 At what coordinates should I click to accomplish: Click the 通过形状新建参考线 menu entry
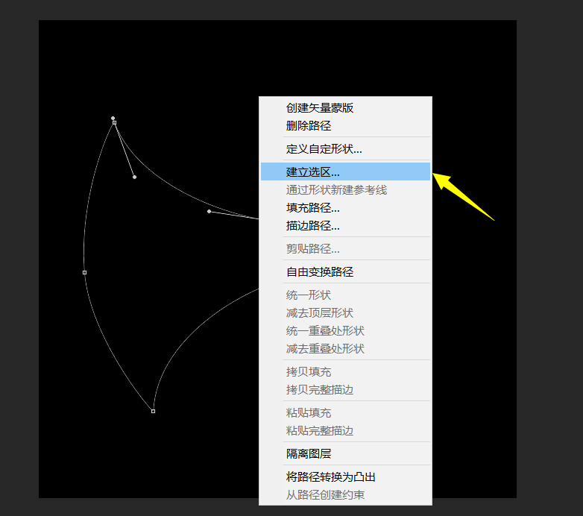click(345, 189)
